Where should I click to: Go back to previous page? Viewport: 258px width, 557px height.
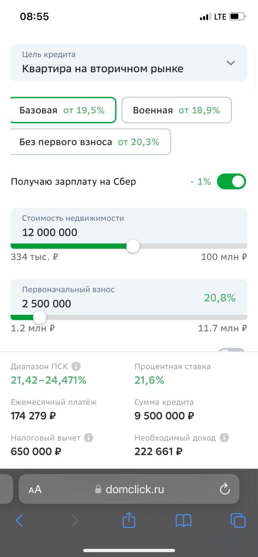click(19, 520)
